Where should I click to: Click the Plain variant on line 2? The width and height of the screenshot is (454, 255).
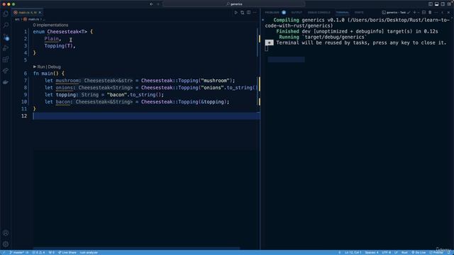click(52, 39)
